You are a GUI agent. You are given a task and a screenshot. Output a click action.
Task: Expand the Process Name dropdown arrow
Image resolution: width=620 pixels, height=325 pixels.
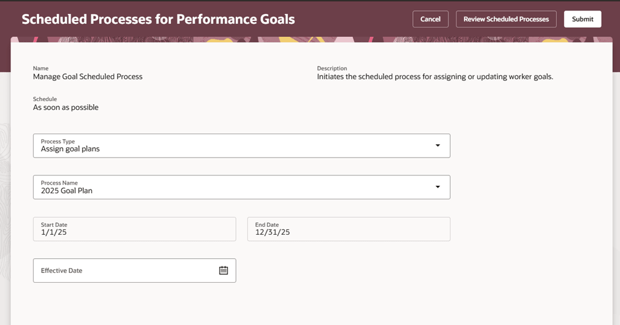pos(437,187)
